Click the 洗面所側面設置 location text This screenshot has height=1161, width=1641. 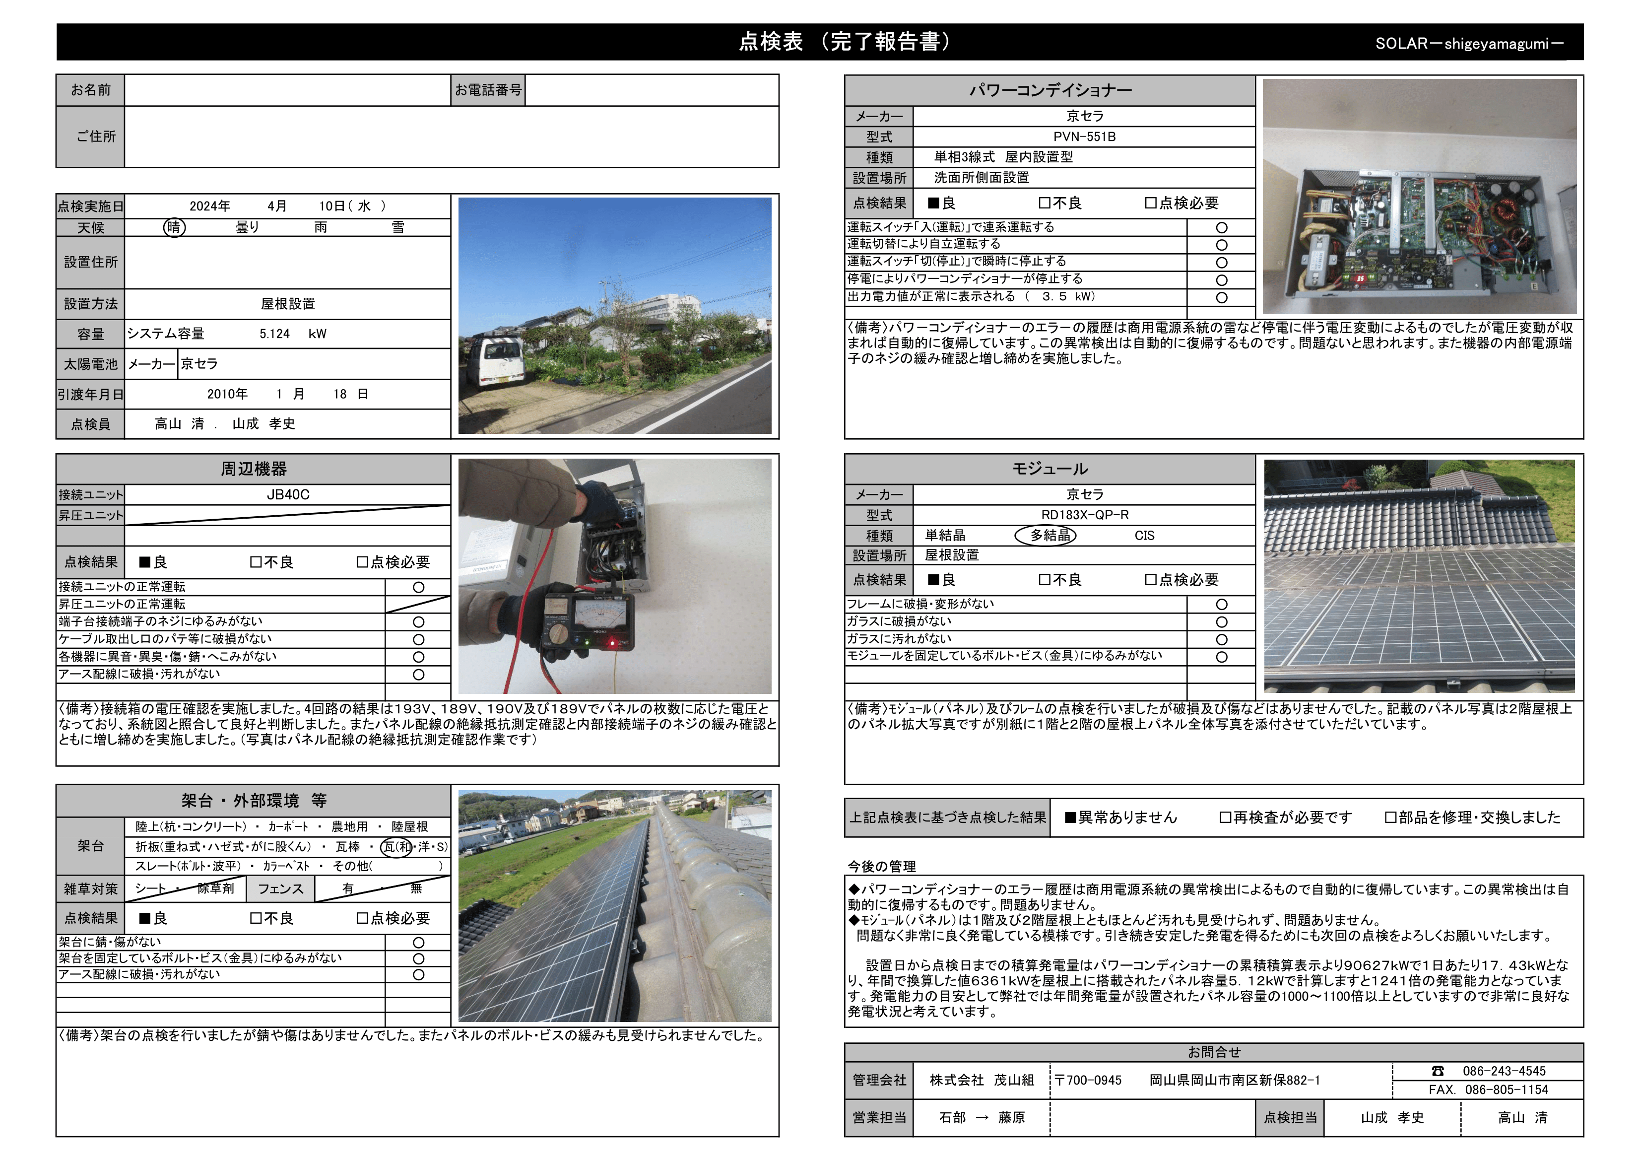[x=982, y=177]
